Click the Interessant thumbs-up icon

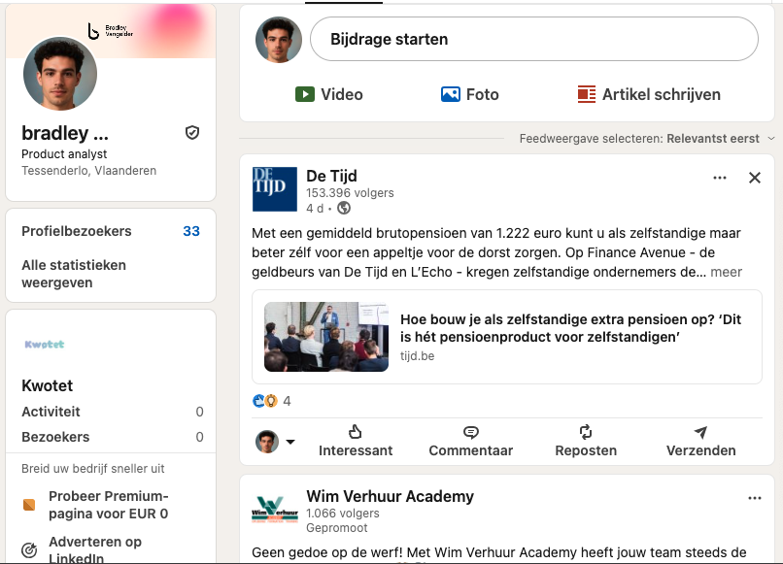tap(355, 432)
